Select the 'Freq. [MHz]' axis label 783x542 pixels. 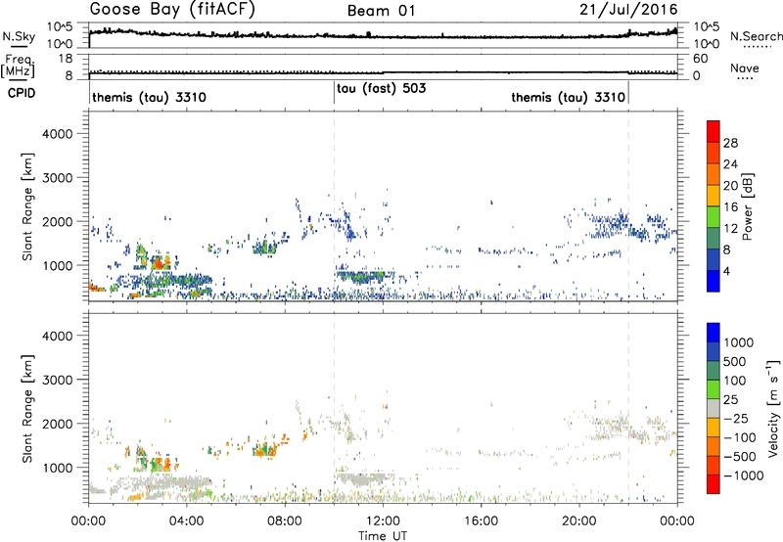pyautogui.click(x=18, y=67)
